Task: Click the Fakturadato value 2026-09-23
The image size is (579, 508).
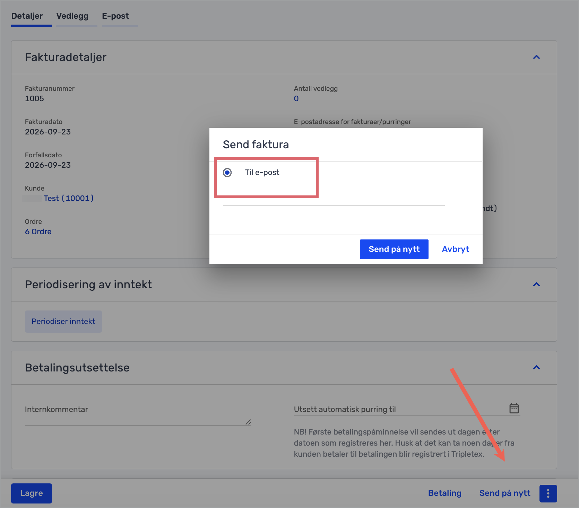Action: pyautogui.click(x=48, y=132)
